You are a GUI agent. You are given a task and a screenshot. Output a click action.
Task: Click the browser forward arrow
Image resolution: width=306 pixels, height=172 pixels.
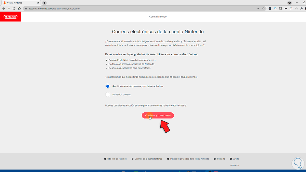coord(9,8)
